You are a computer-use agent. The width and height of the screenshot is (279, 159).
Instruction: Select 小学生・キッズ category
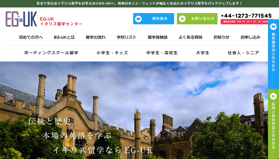(x=112, y=53)
